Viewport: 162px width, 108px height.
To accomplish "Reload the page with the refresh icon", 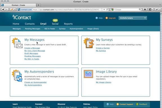I will click(107, 10).
